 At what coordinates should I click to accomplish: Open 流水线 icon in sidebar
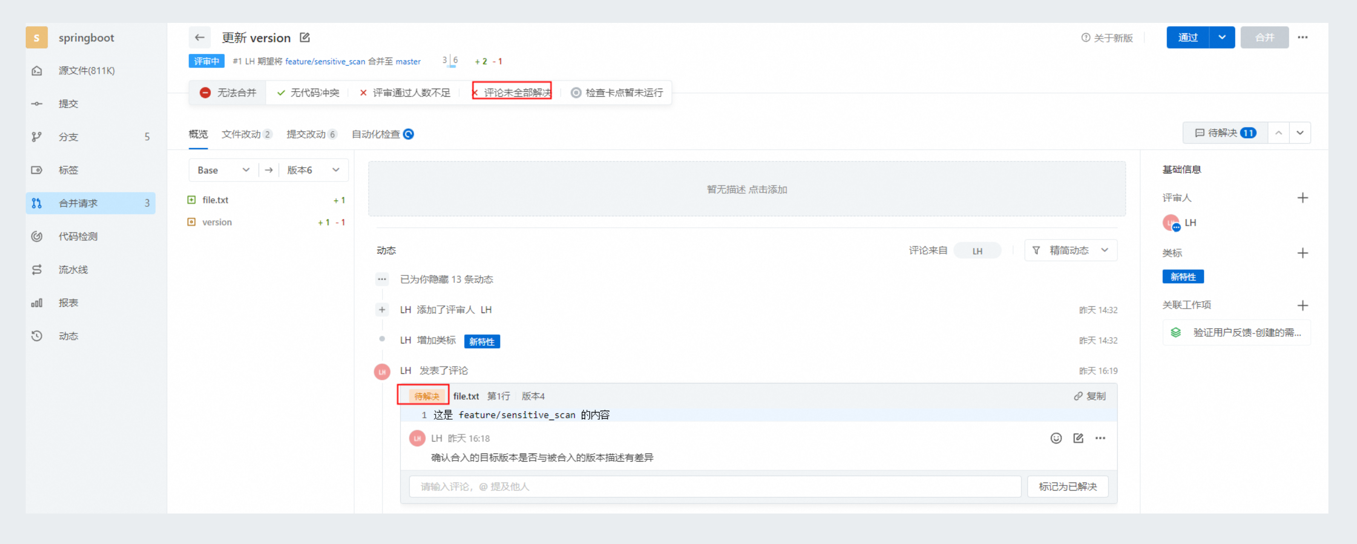click(36, 269)
